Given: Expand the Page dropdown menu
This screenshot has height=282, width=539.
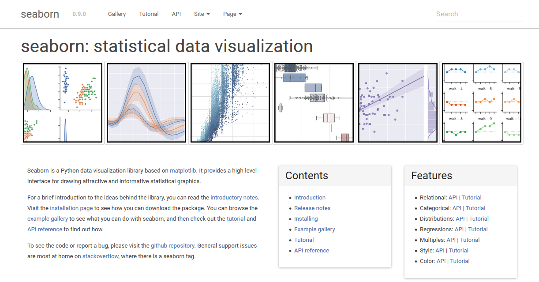Looking at the screenshot, I should [232, 14].
